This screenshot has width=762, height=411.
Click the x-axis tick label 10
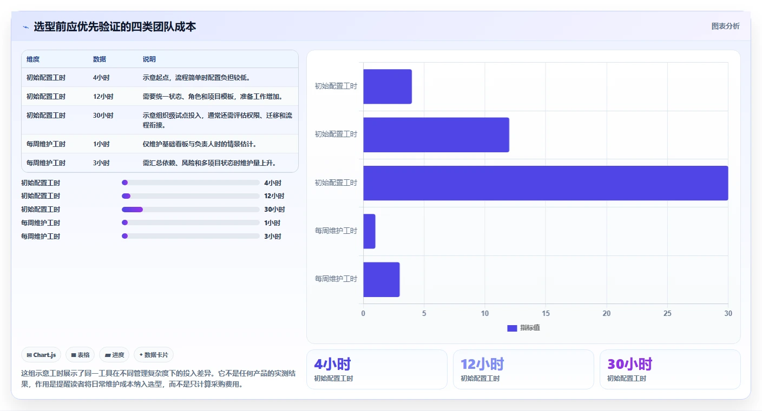pyautogui.click(x=485, y=313)
